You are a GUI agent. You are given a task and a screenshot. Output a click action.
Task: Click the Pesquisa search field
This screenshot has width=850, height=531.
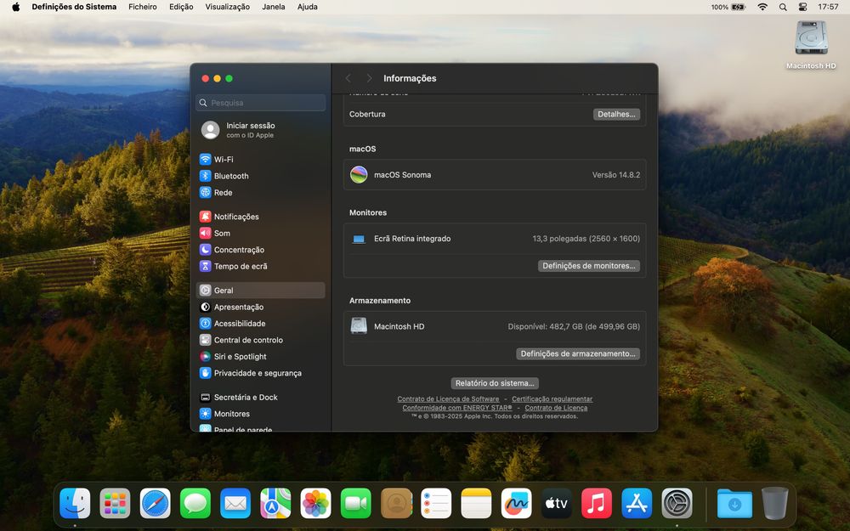(261, 103)
